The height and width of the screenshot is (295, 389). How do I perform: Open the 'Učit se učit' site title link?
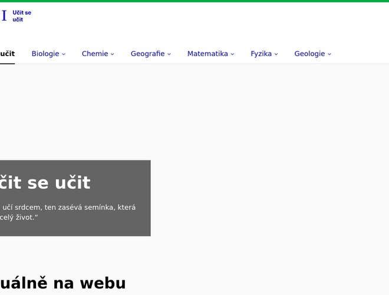22,16
